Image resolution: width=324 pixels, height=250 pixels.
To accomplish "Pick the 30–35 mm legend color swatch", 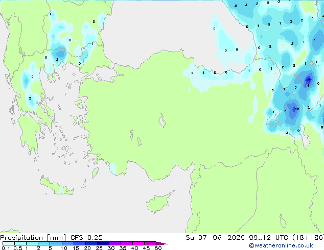I will (114, 243).
